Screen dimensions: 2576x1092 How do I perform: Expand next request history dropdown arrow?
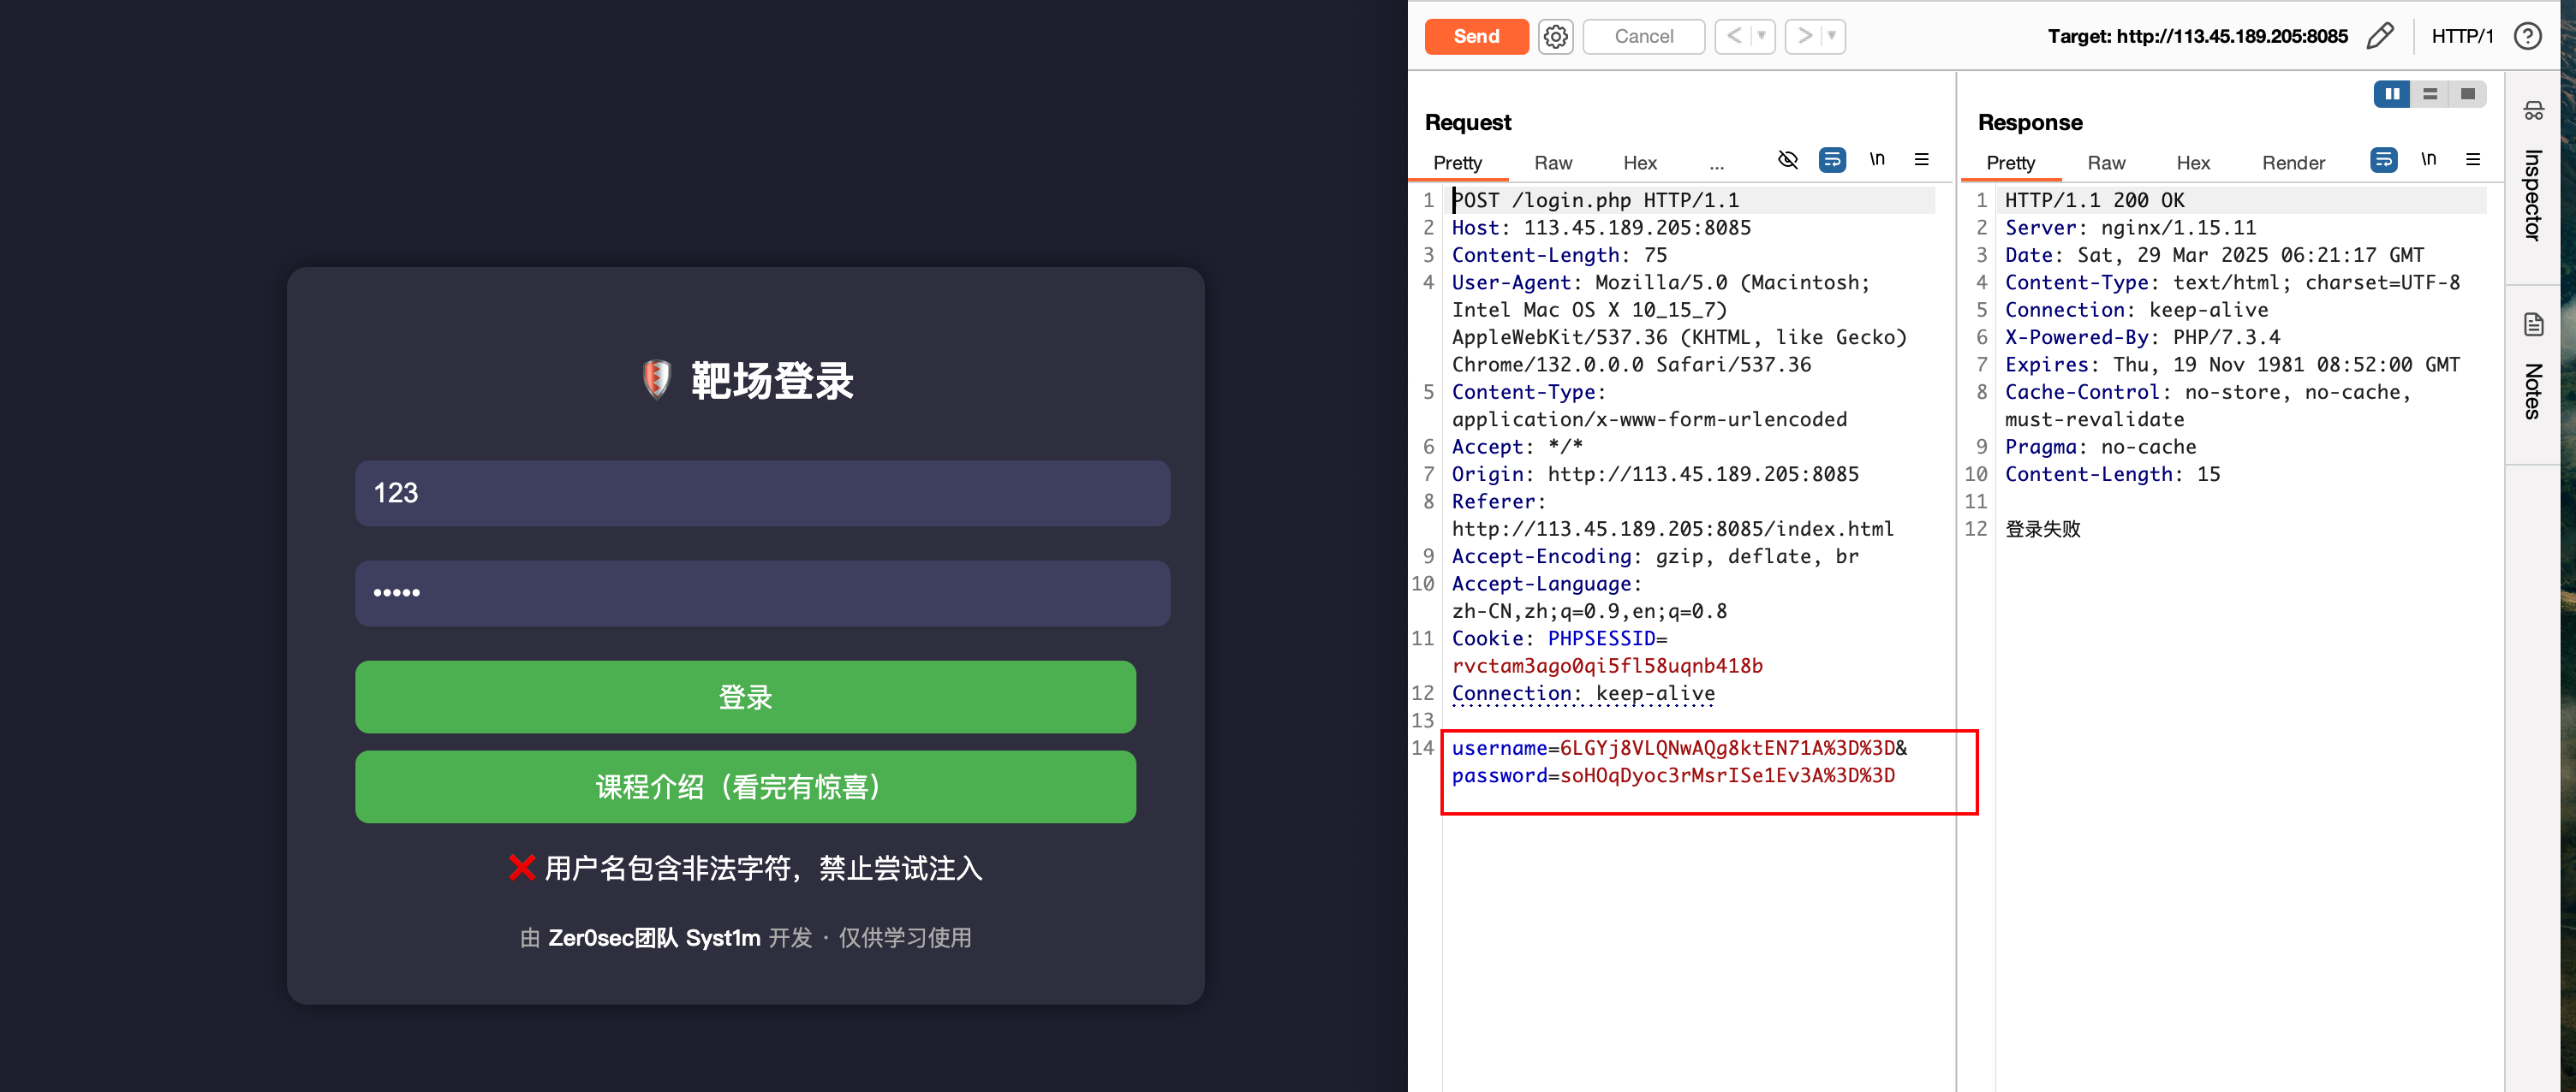pyautogui.click(x=1831, y=37)
